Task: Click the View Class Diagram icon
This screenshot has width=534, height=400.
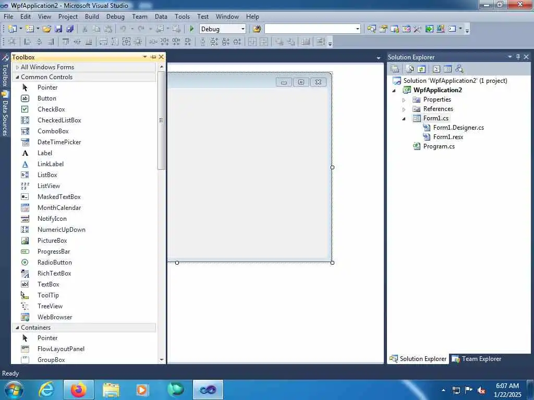Action: point(459,69)
